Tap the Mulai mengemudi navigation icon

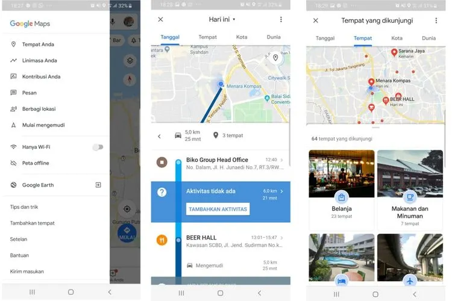click(x=13, y=125)
